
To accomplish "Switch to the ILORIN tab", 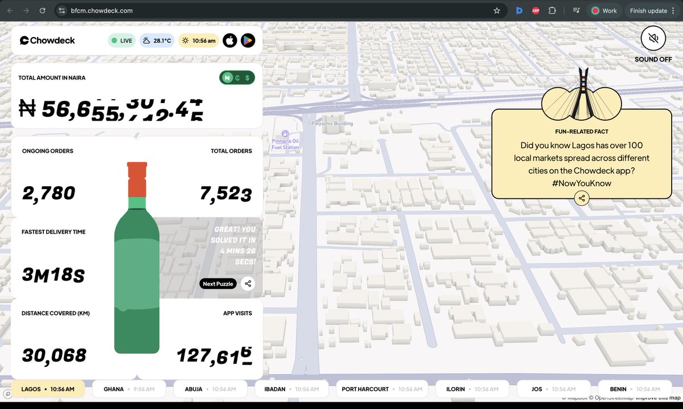I will (472, 389).
